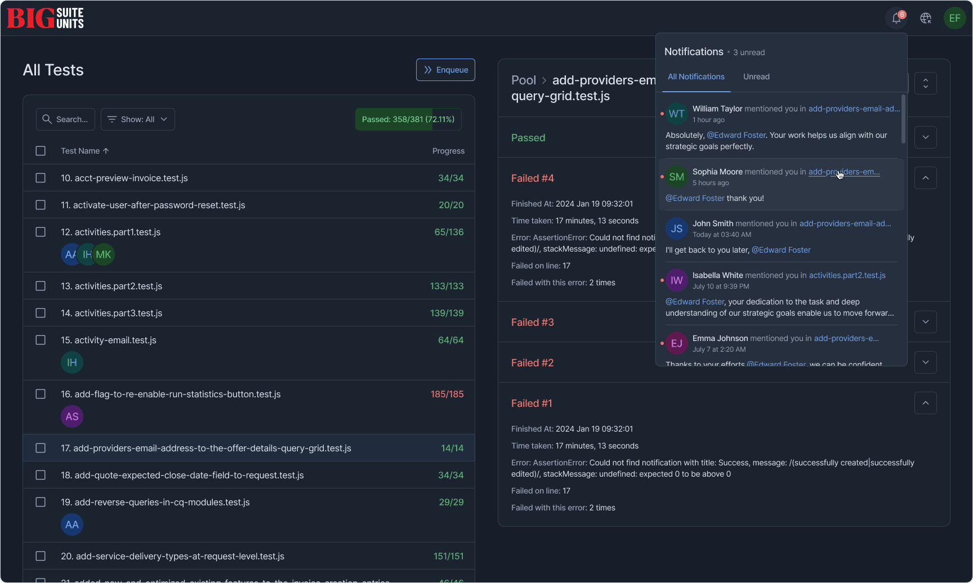
Task: Click the EJ avatar of Emma Johnson
Action: coord(677,343)
